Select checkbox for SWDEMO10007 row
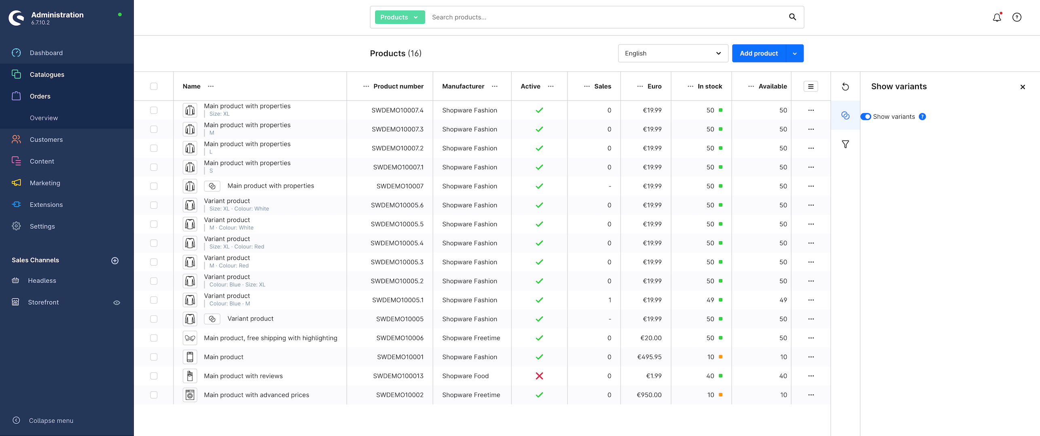The height and width of the screenshot is (436, 1040). [x=154, y=186]
